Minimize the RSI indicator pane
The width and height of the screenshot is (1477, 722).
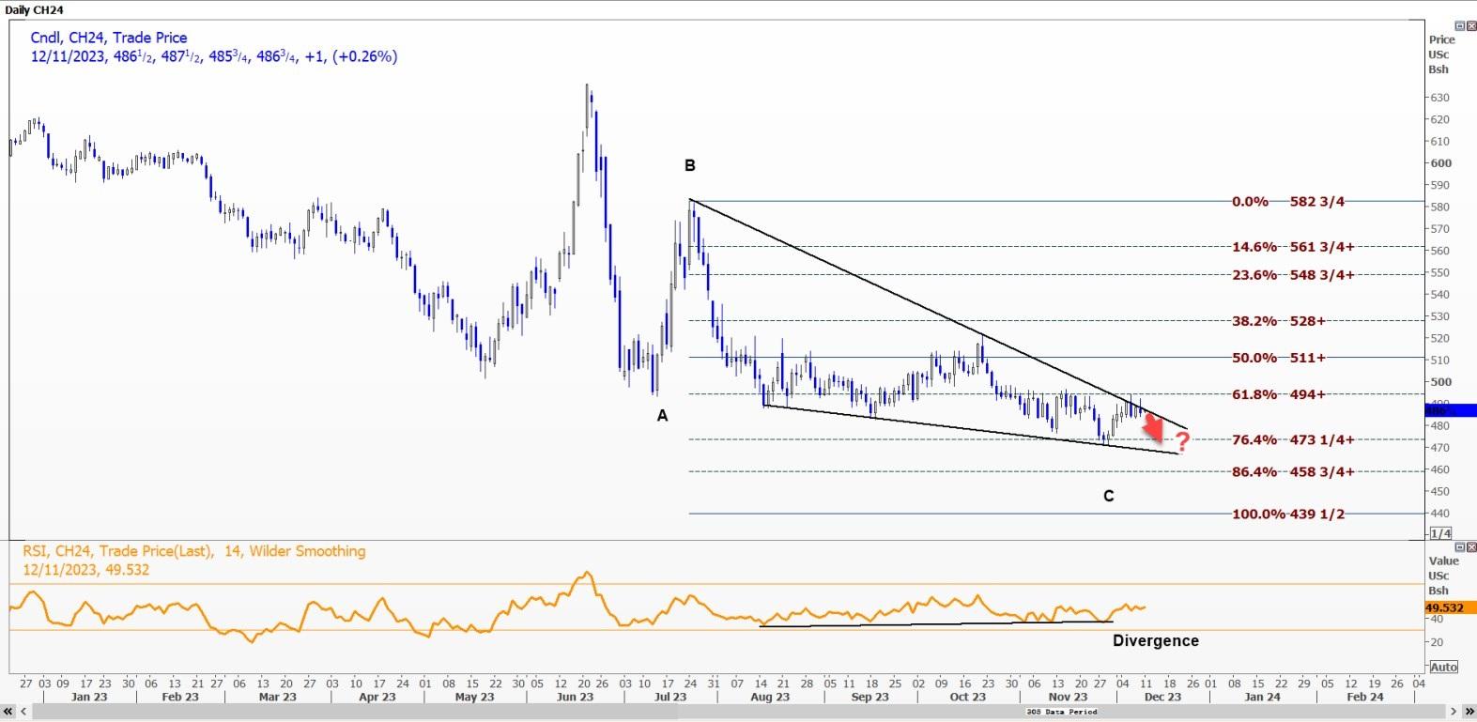point(1459,546)
